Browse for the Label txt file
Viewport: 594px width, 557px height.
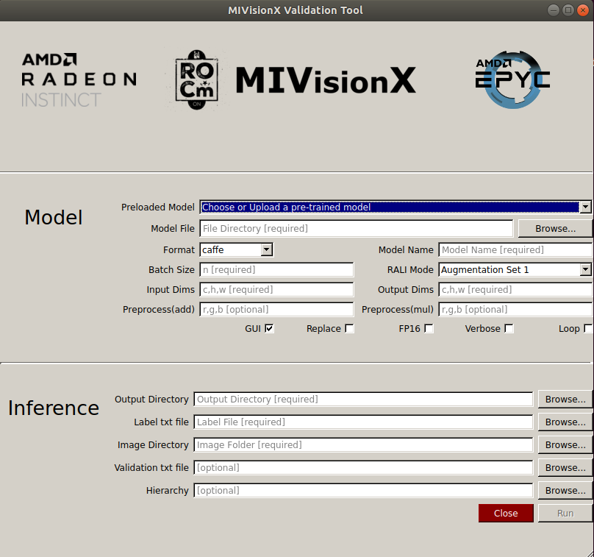coord(565,422)
